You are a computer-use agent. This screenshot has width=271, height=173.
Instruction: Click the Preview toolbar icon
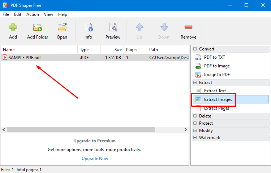pos(113,27)
